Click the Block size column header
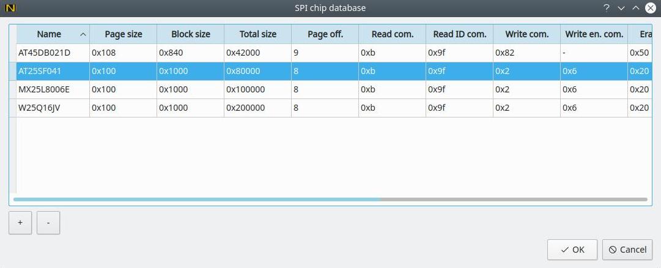Image resolution: width=661 pixels, height=268 pixels. coord(190,34)
